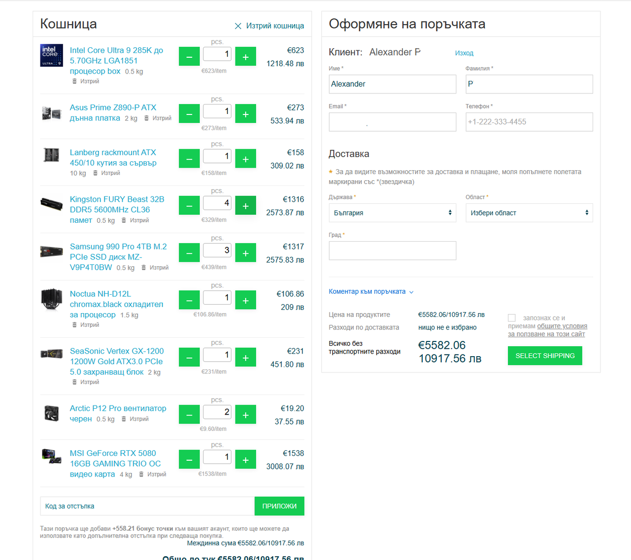Increase quantity of Lanberg rackmount case
Screen dimensions: 631x560
(x=246, y=159)
